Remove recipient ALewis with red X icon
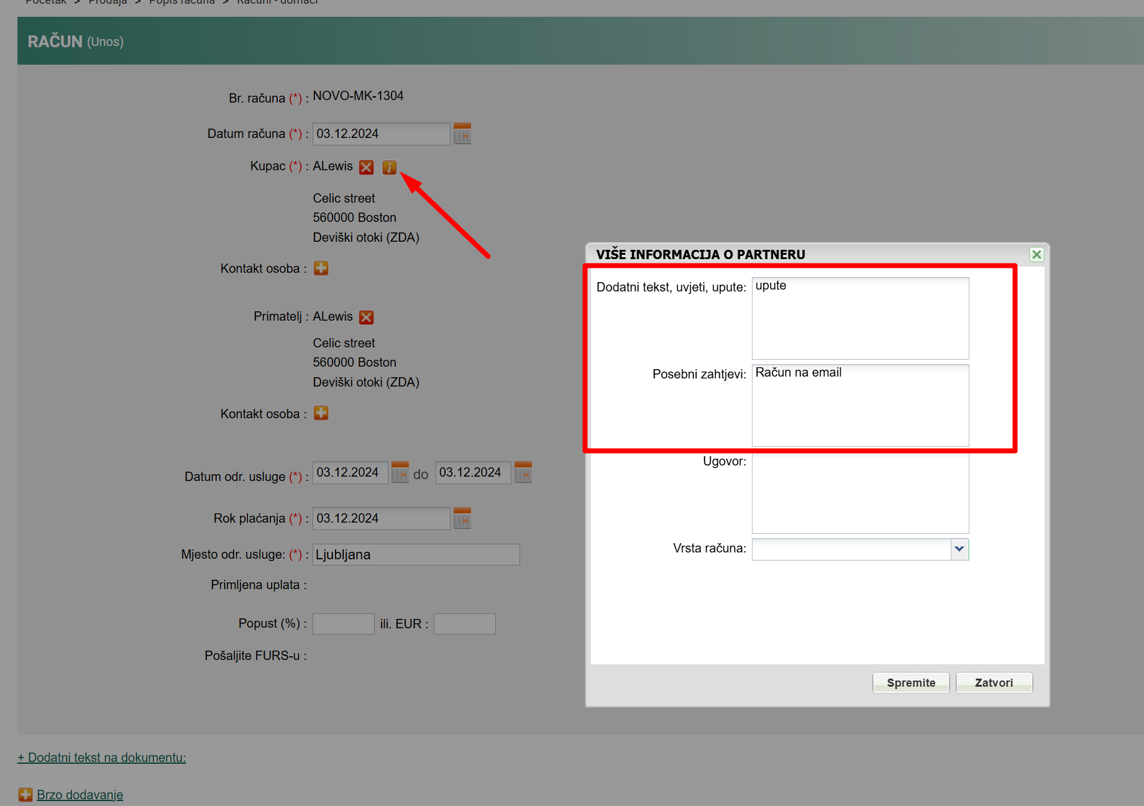1144x806 pixels. [x=367, y=318]
